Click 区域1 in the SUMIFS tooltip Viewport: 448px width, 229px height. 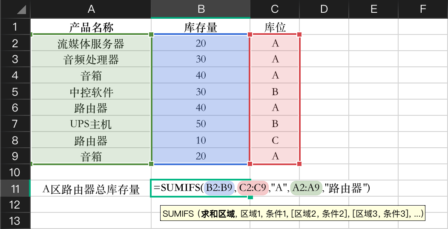(x=250, y=213)
